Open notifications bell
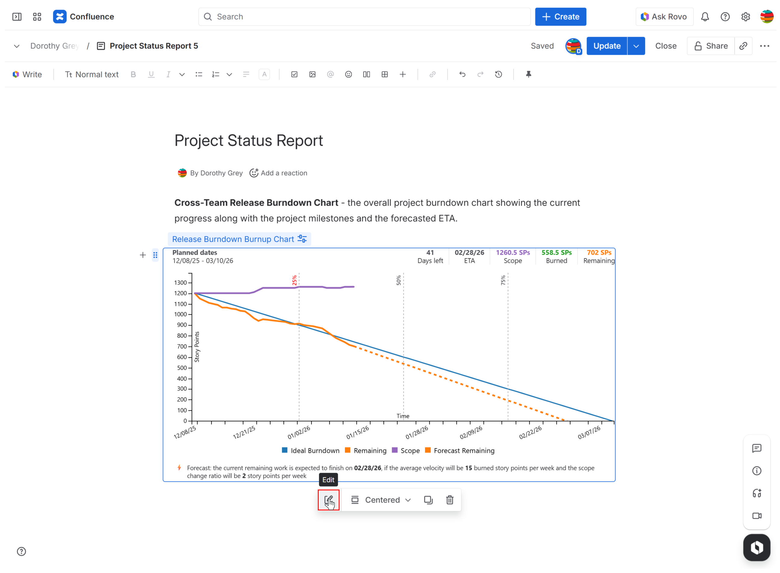 pyautogui.click(x=704, y=17)
